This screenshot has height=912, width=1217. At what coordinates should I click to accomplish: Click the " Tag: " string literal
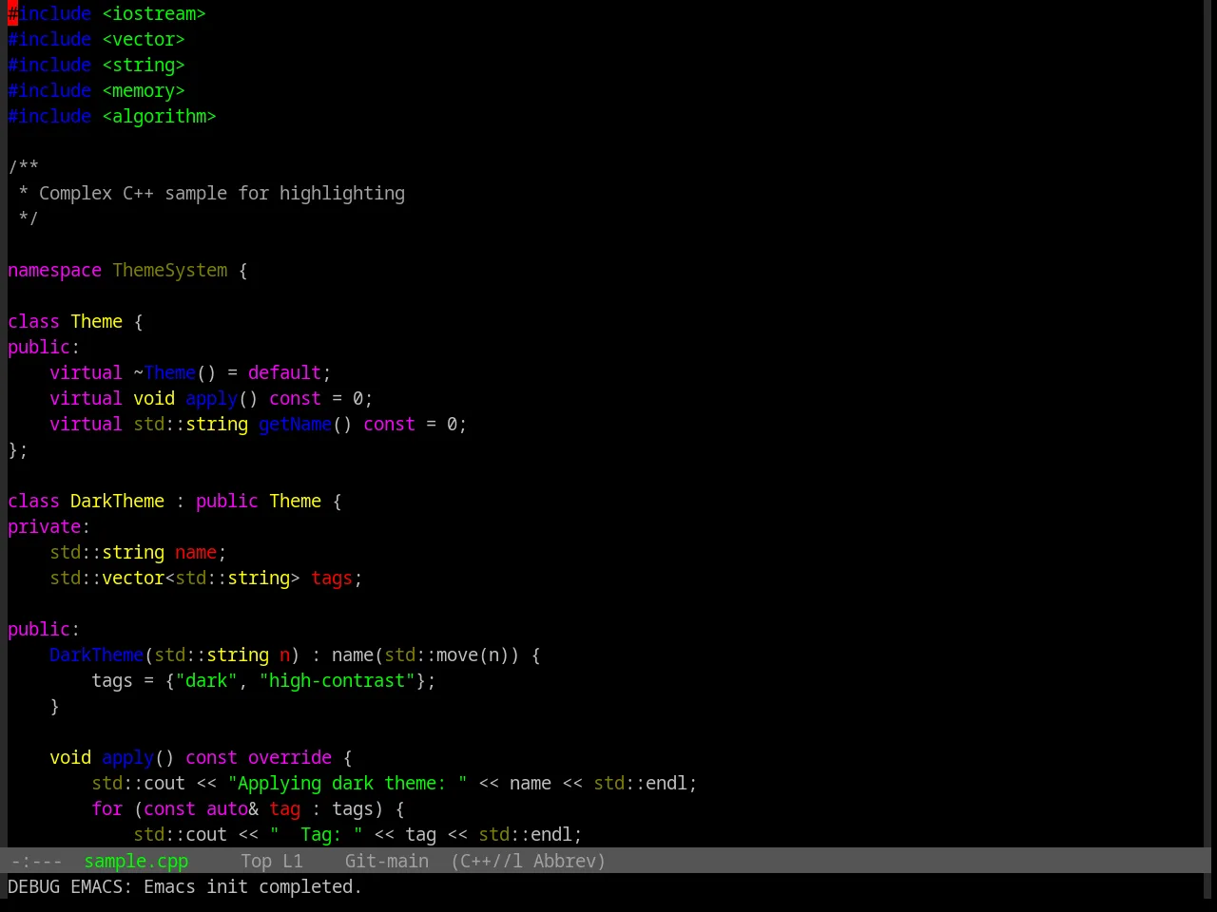pos(316,834)
